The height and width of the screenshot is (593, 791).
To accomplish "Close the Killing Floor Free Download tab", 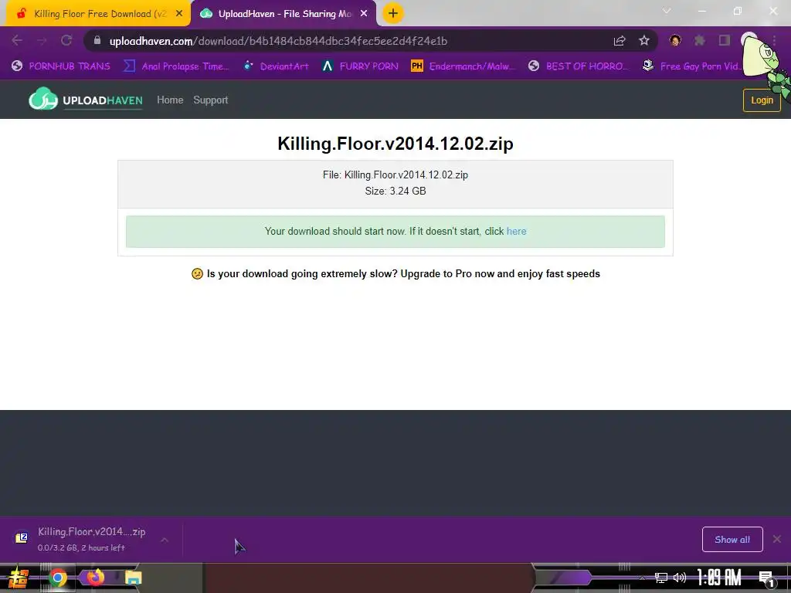I will (x=179, y=14).
